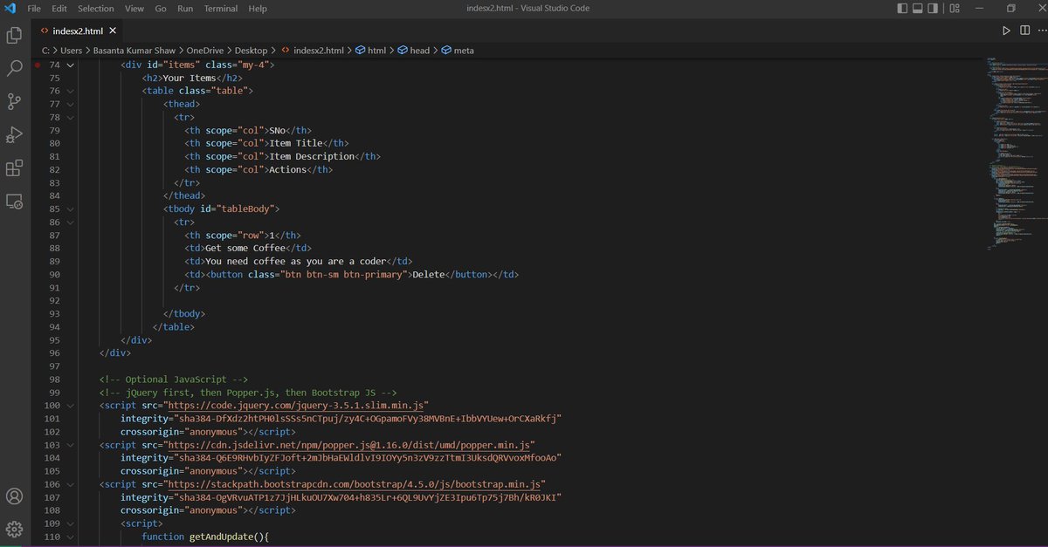Click the text 'Get some Coffee' on line 88
This screenshot has width=1048, height=547.
pyautogui.click(x=245, y=249)
